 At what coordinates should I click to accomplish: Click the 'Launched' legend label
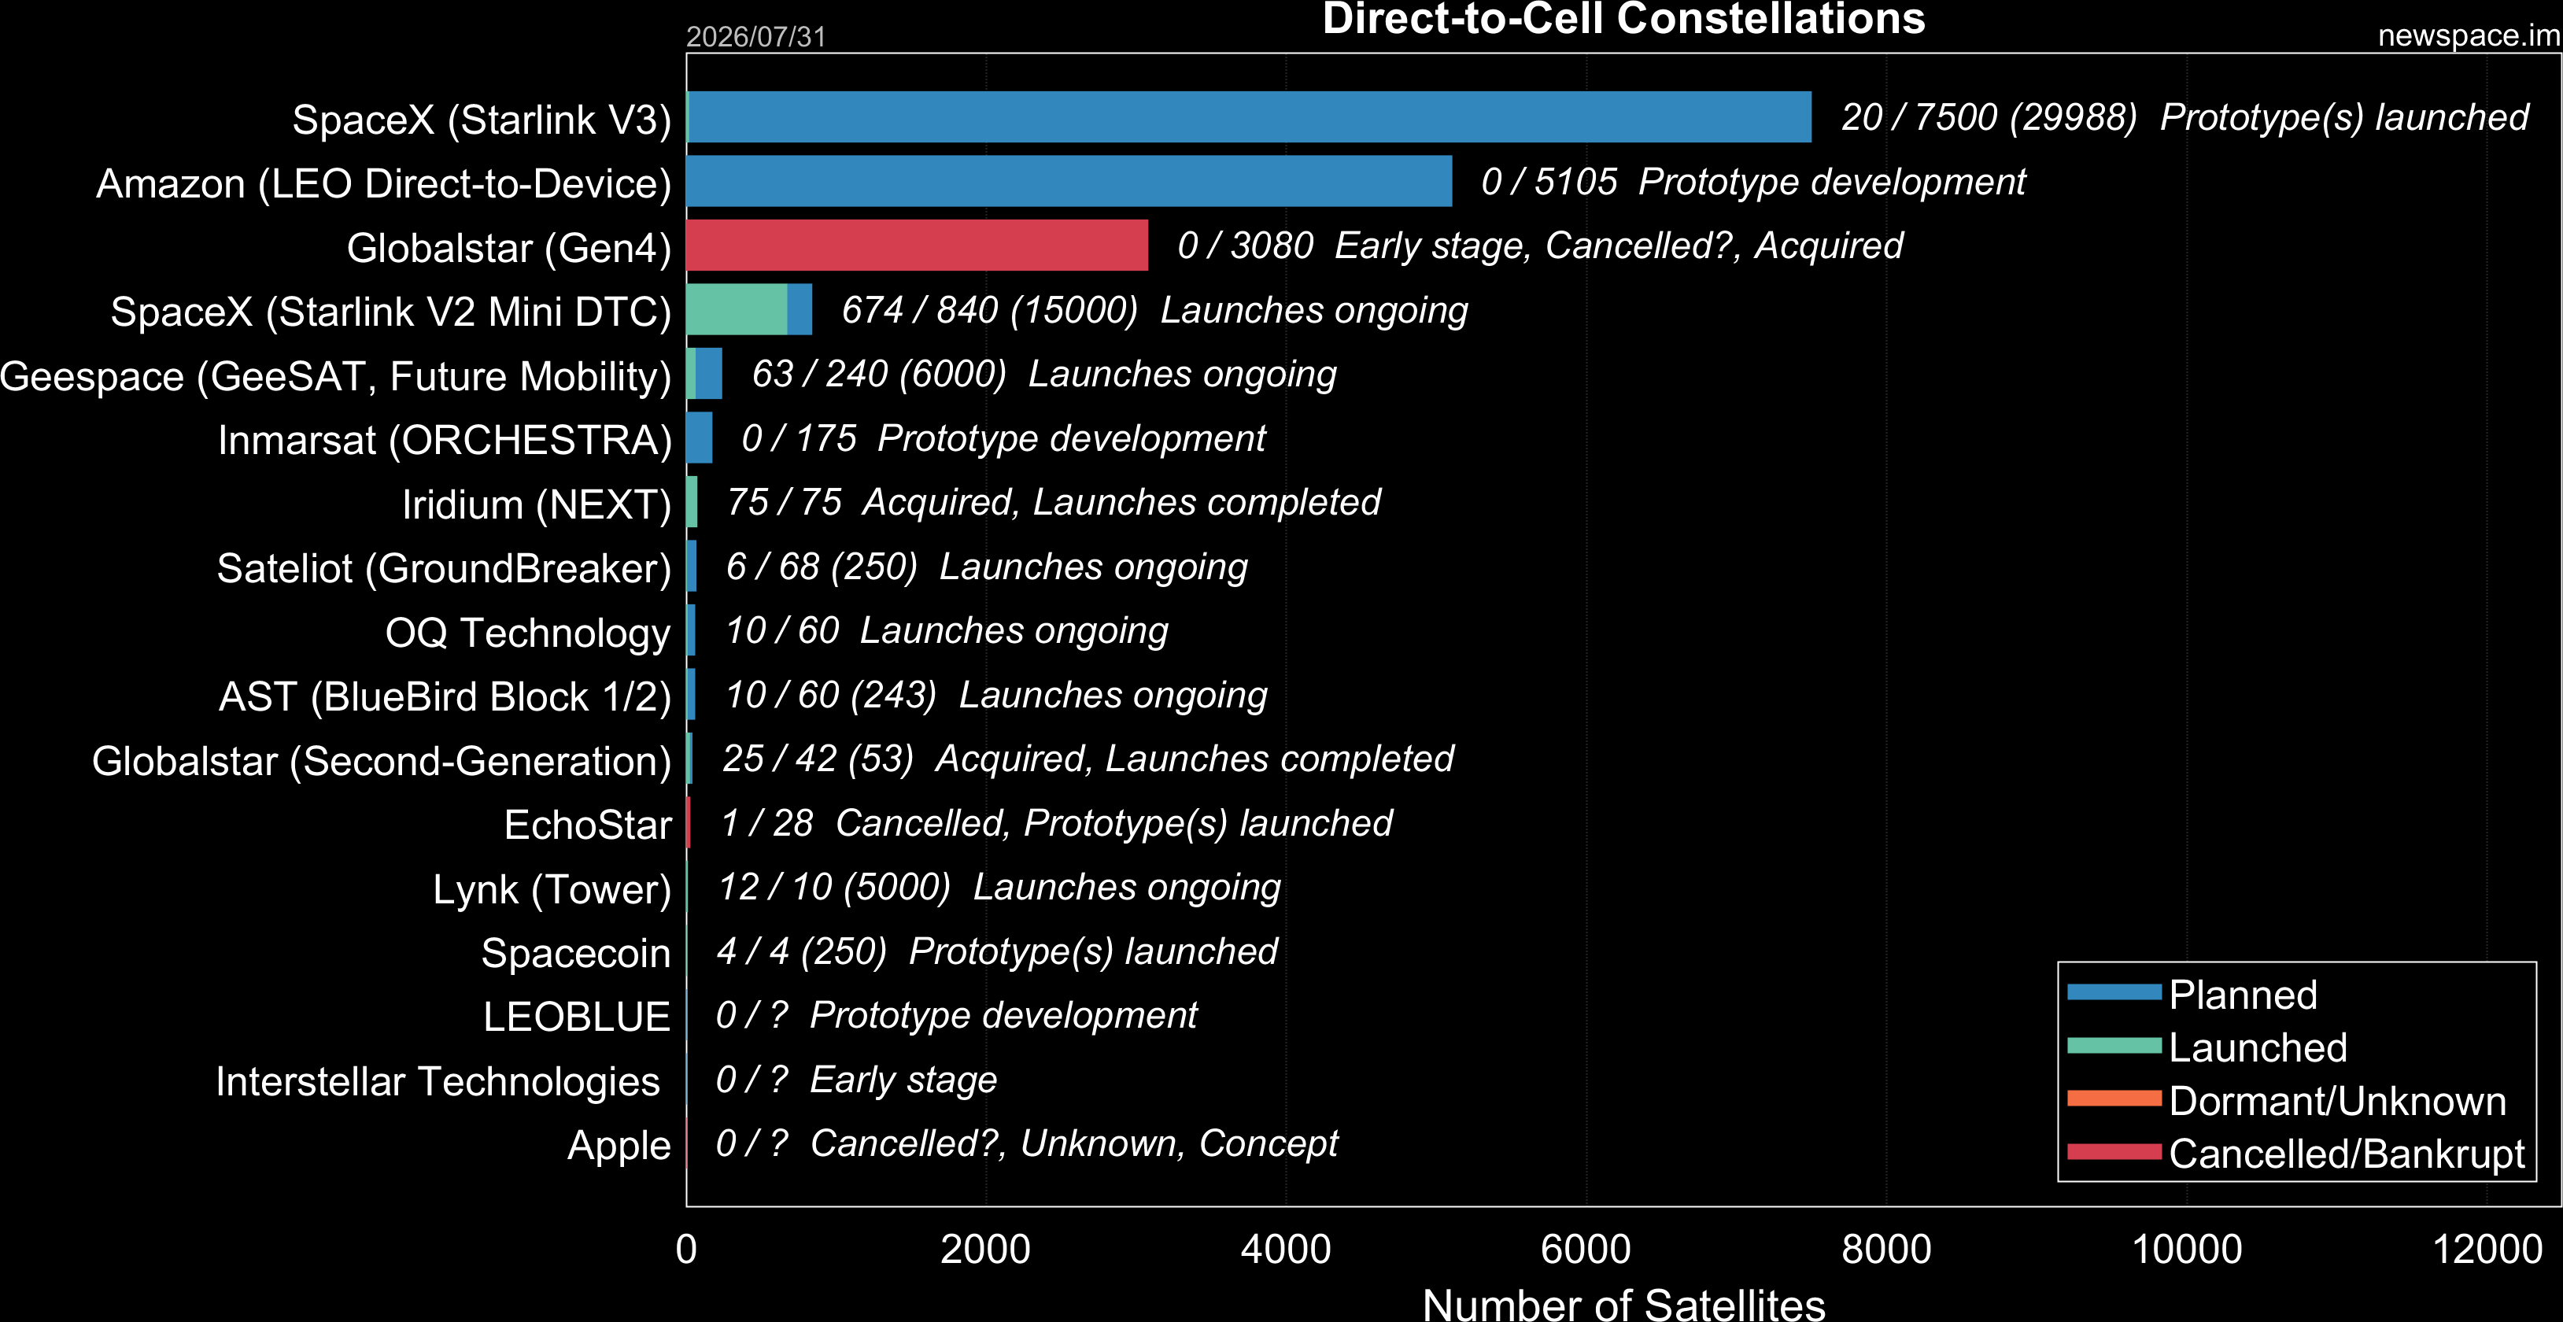pyautogui.click(x=2258, y=1047)
